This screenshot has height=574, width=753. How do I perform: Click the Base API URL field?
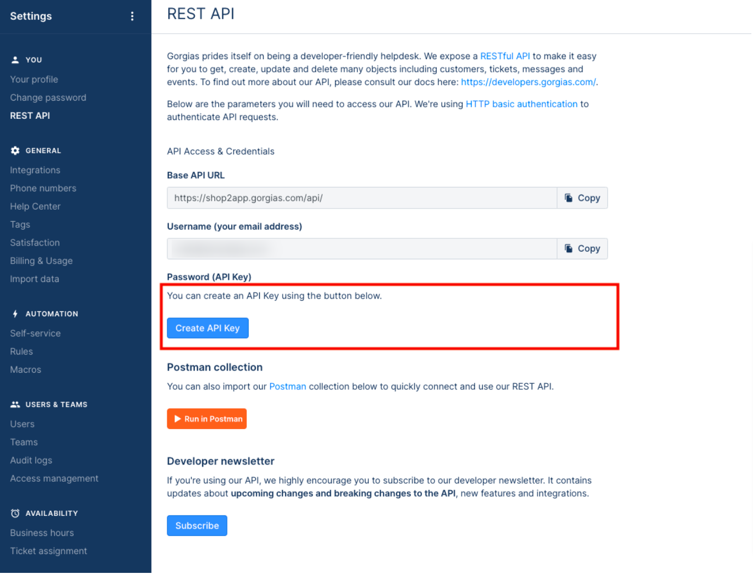[362, 198]
